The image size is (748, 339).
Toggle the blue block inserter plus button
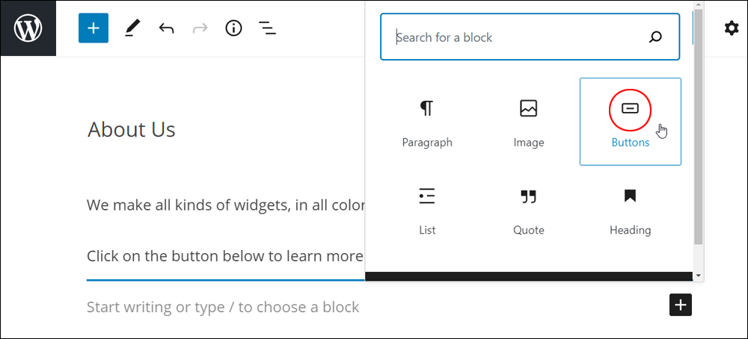(93, 28)
